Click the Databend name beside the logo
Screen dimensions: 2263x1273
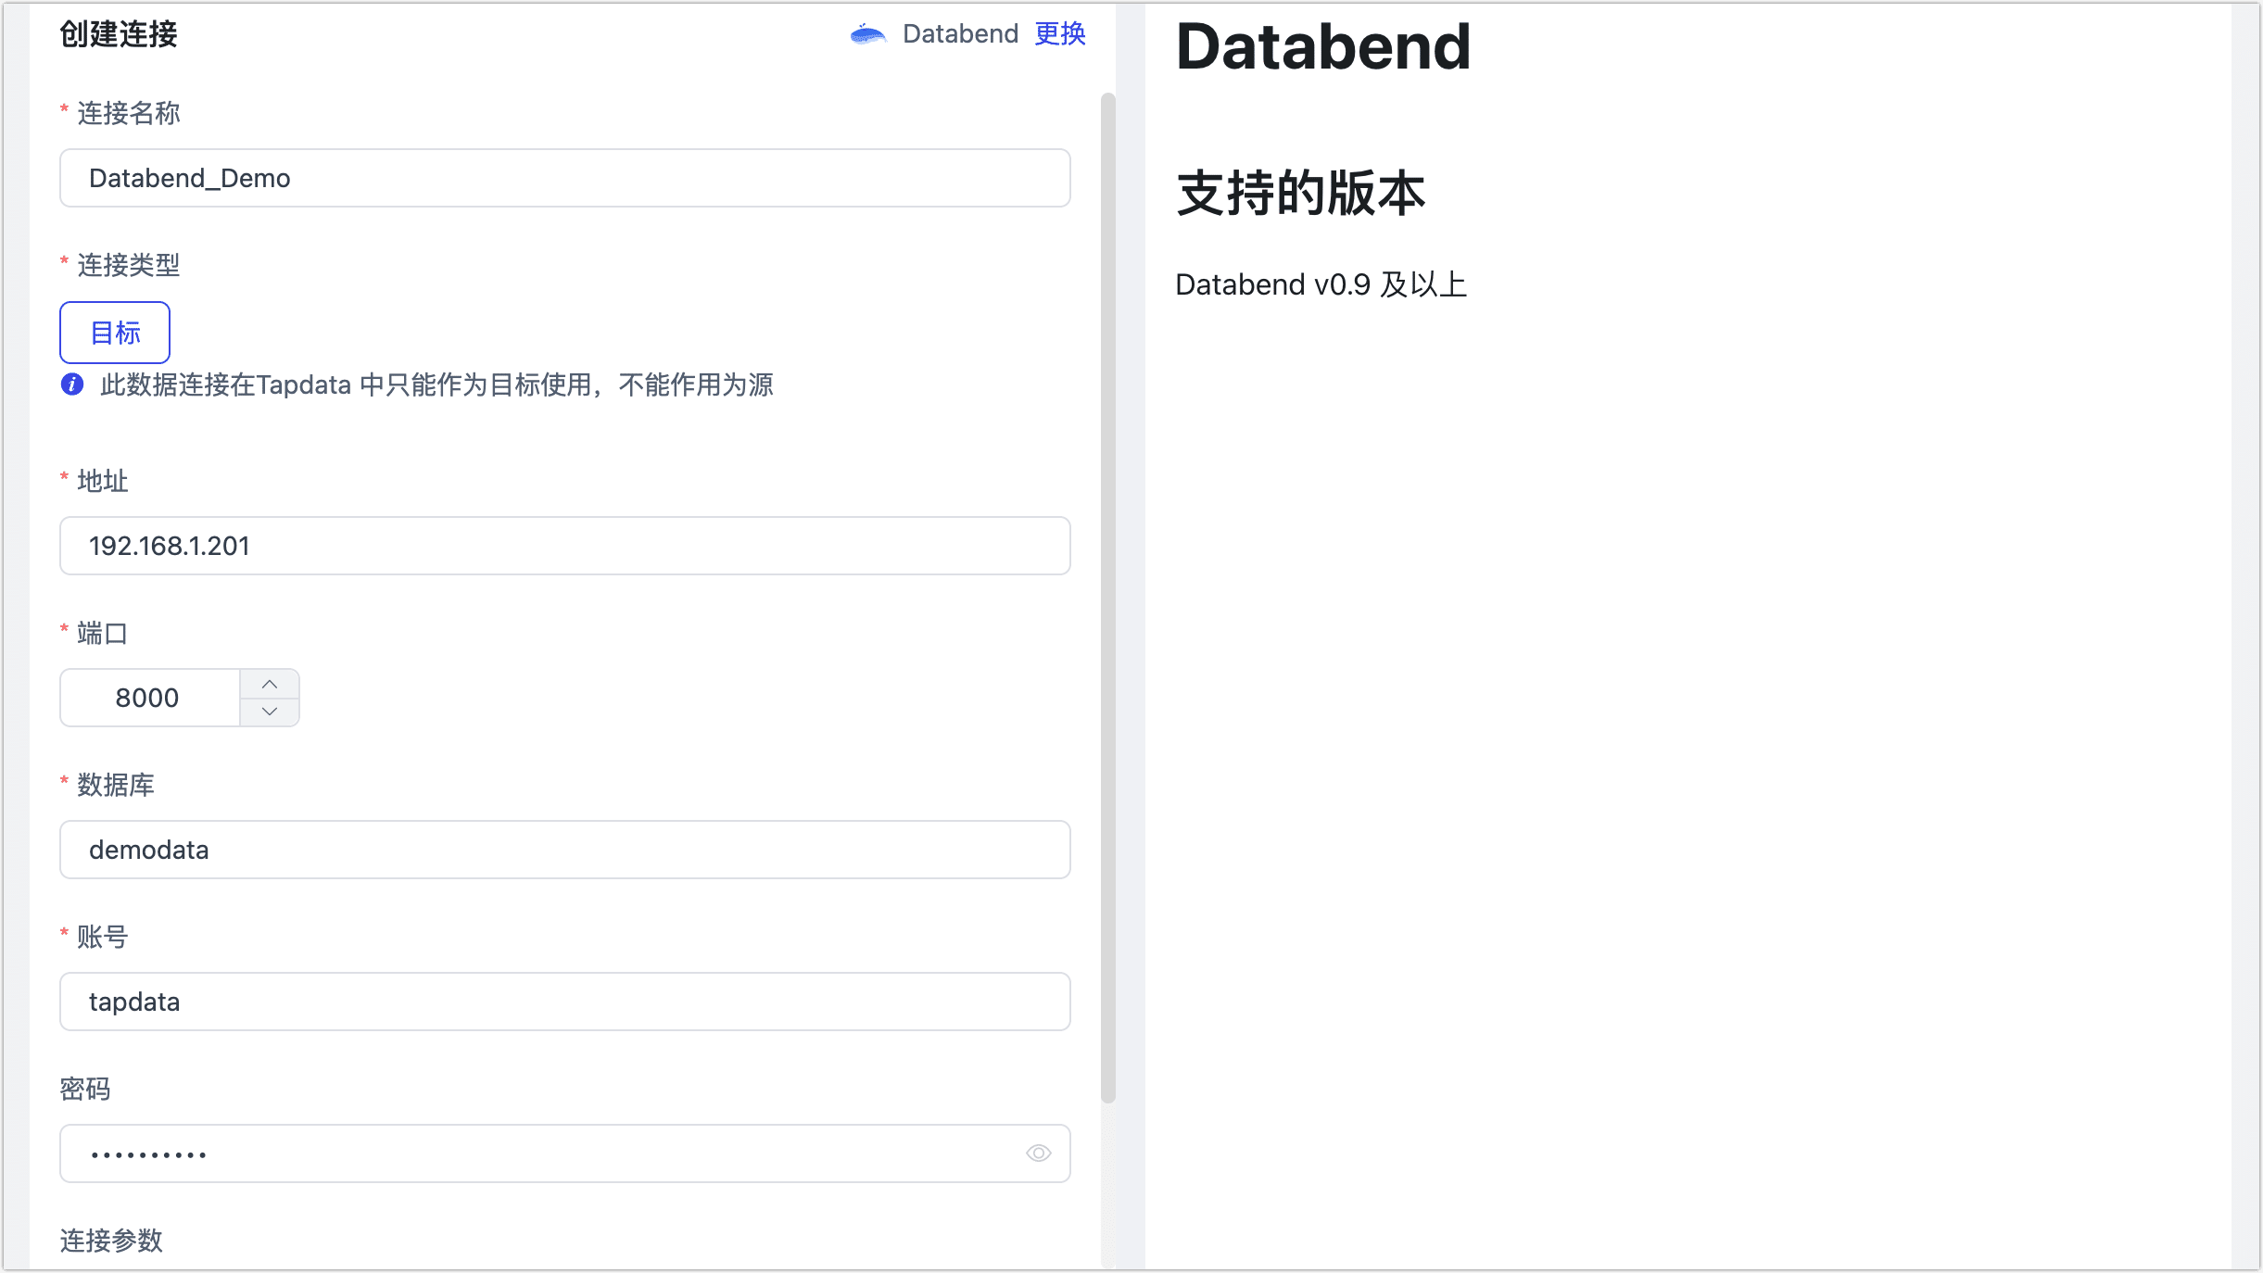[x=960, y=34]
